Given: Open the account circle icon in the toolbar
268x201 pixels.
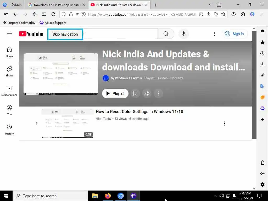Looking at the screenshot, I should pyautogui.click(x=233, y=14).
